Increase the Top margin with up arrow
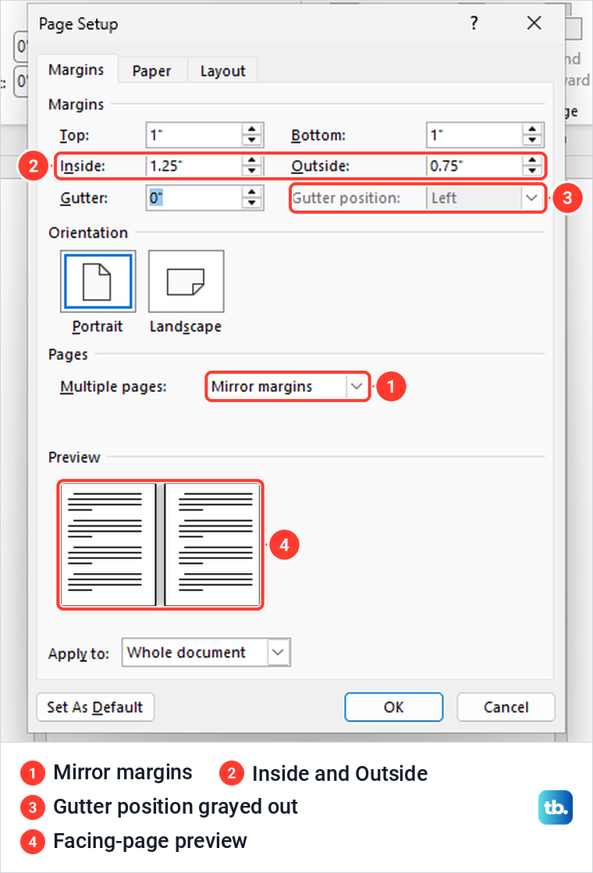 [x=252, y=129]
